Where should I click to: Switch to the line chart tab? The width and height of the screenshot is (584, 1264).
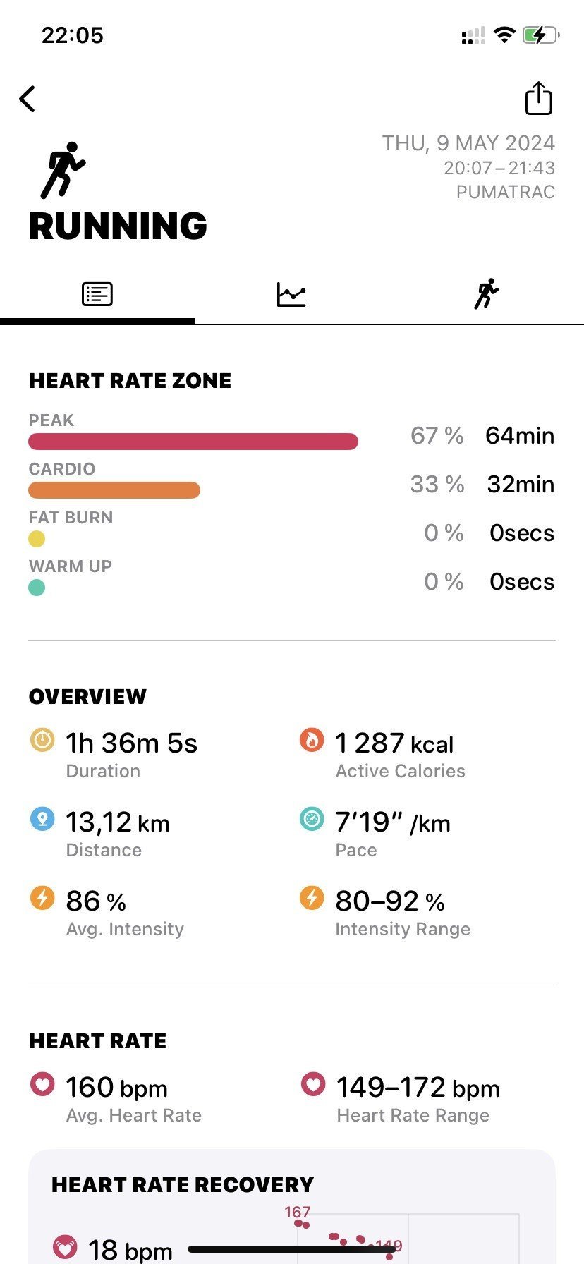tap(291, 294)
